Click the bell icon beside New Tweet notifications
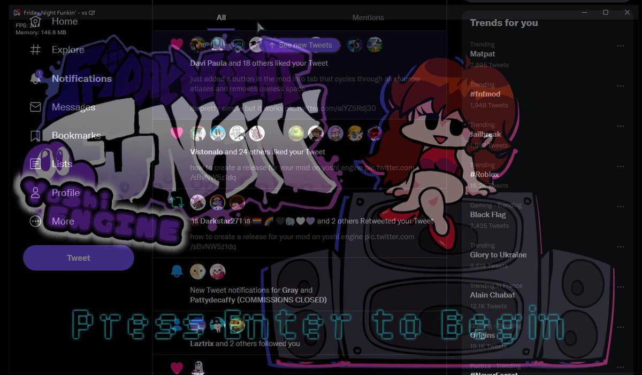The width and height of the screenshot is (642, 375). point(177,271)
